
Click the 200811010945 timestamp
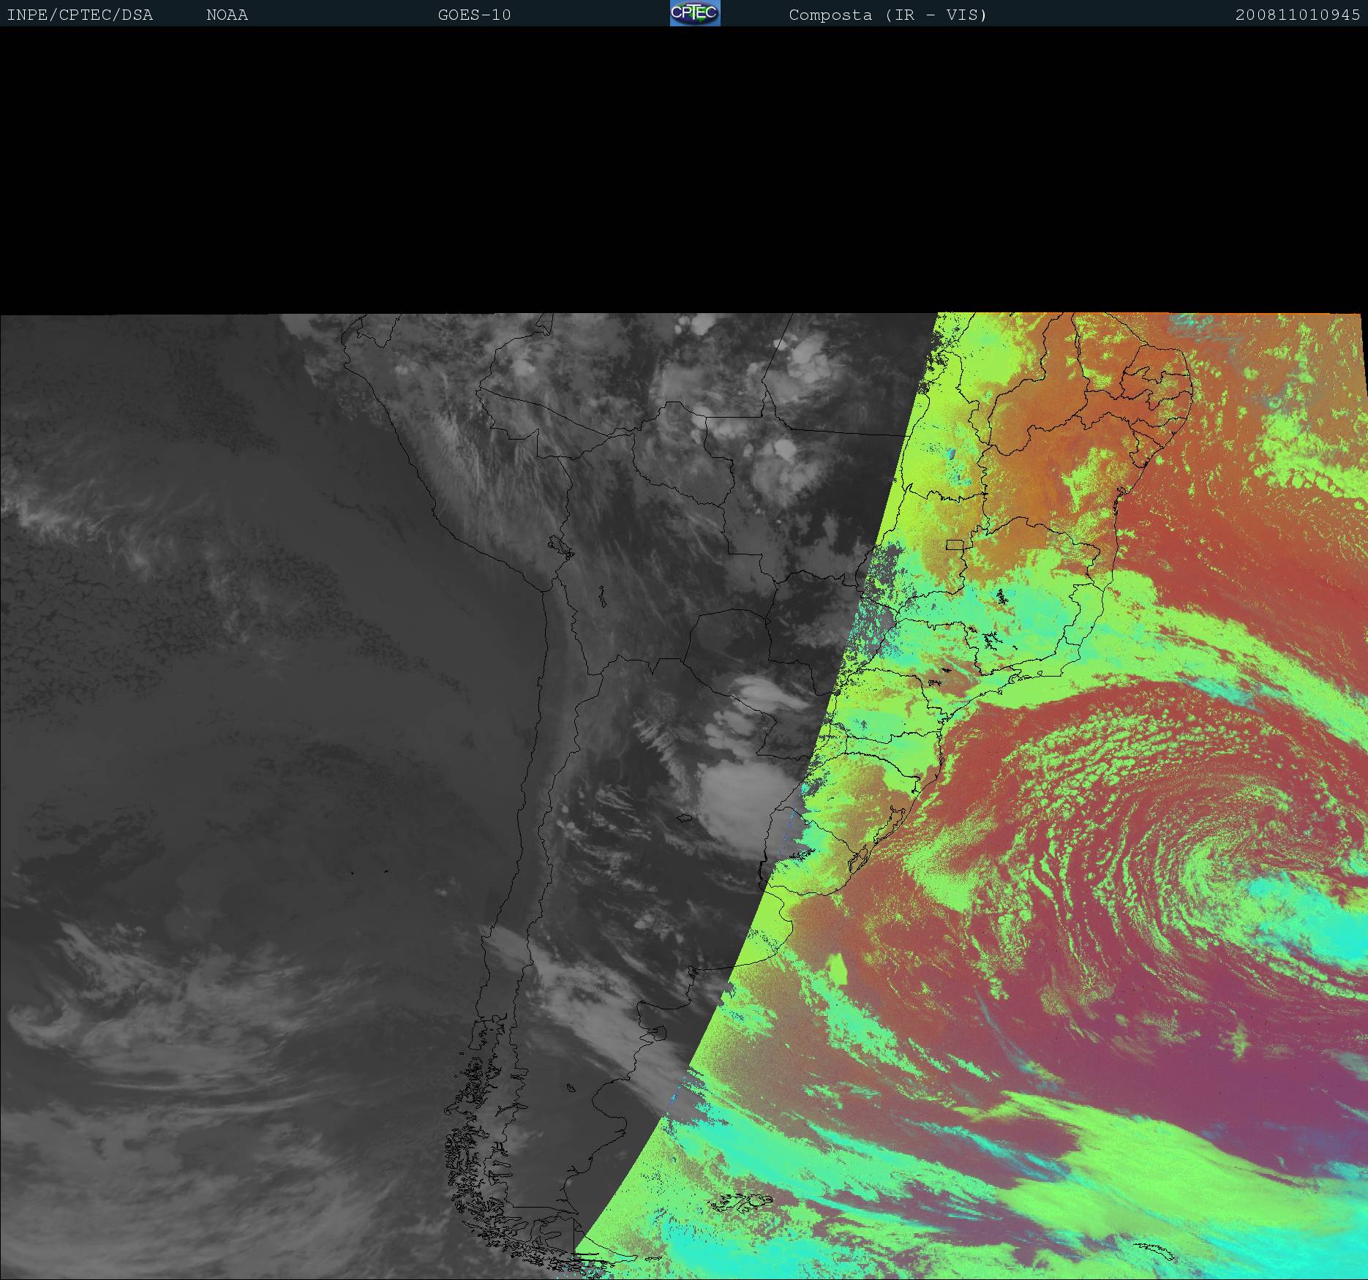pos(1297,15)
